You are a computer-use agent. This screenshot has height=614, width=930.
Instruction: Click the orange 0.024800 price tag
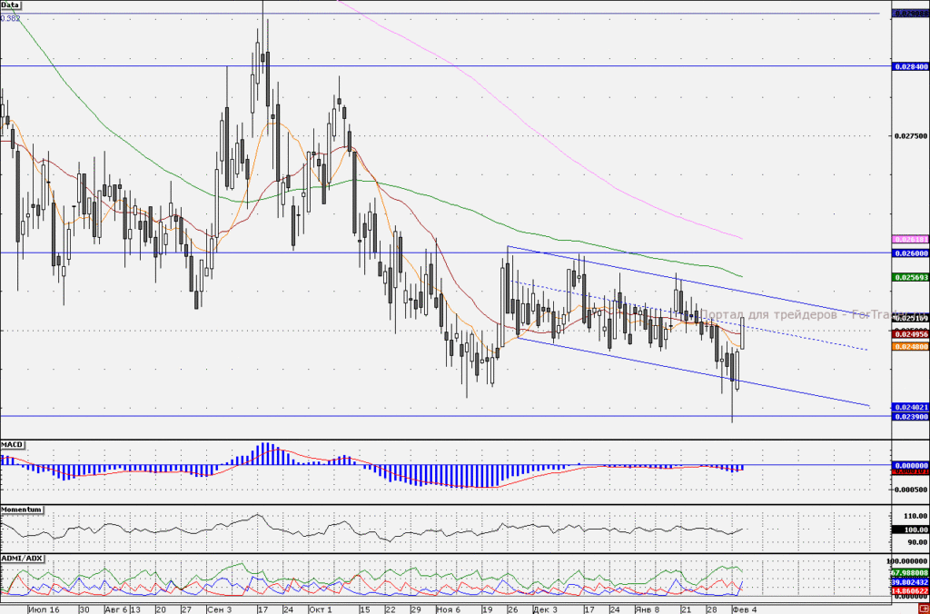pos(910,346)
